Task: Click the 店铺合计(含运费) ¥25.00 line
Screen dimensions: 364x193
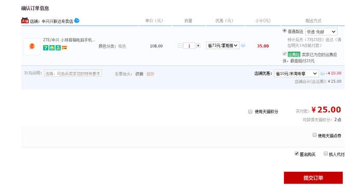Action: point(318,81)
